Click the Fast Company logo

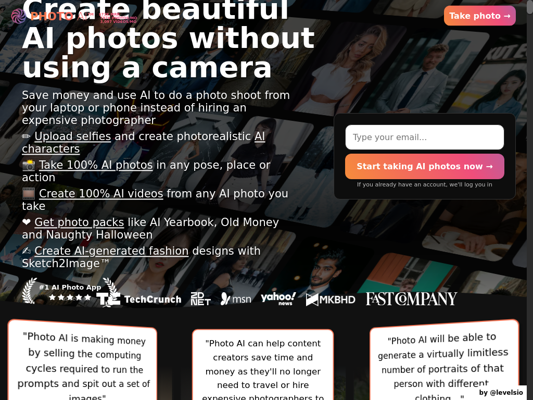coord(411,299)
